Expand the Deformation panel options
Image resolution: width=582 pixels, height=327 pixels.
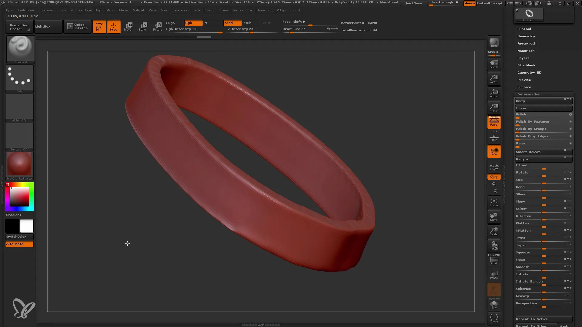[529, 94]
